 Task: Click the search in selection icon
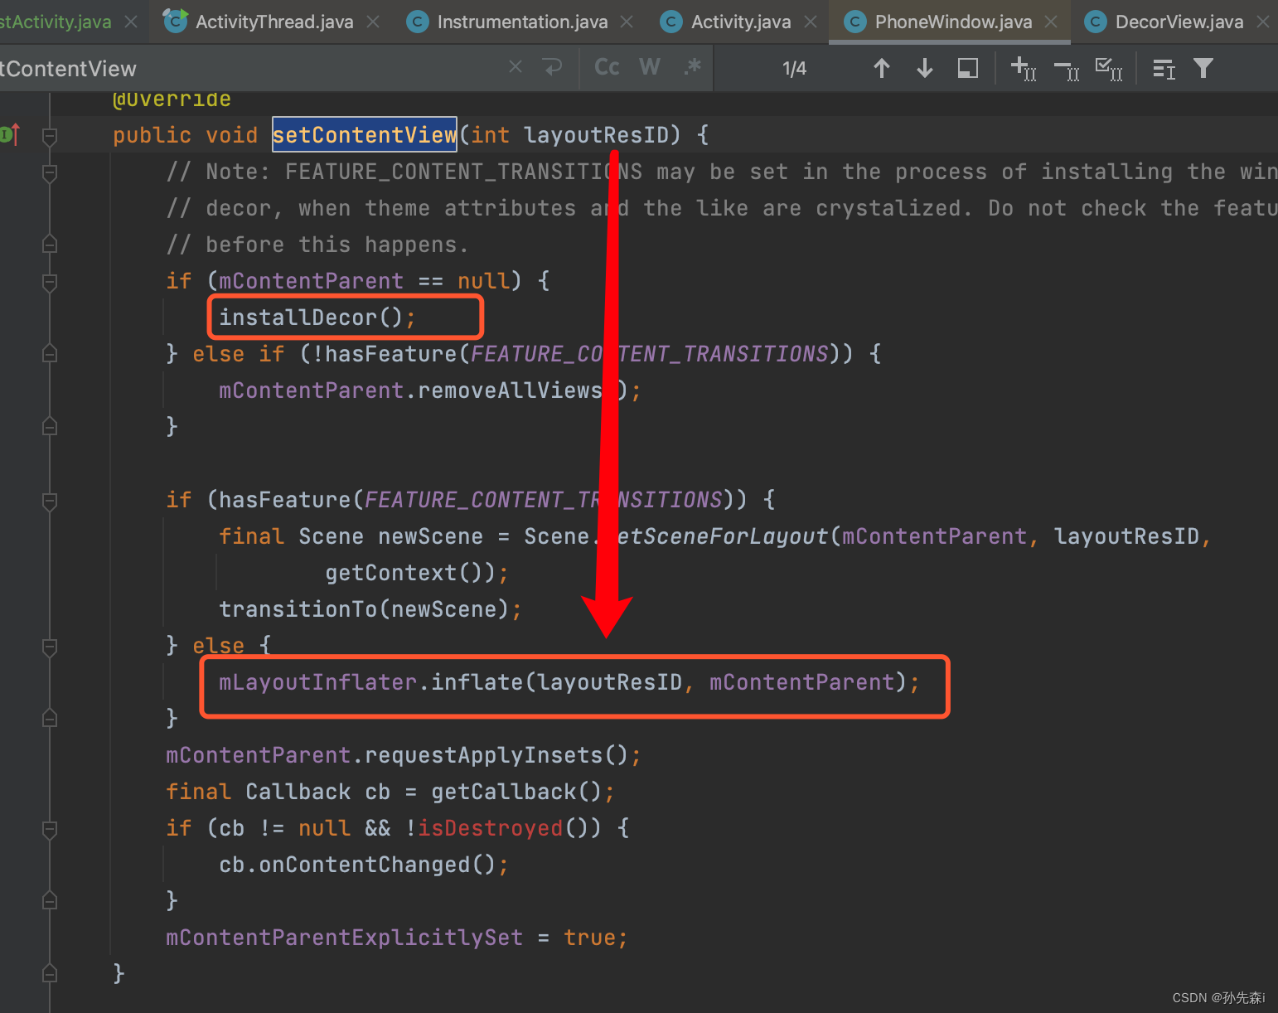point(968,68)
